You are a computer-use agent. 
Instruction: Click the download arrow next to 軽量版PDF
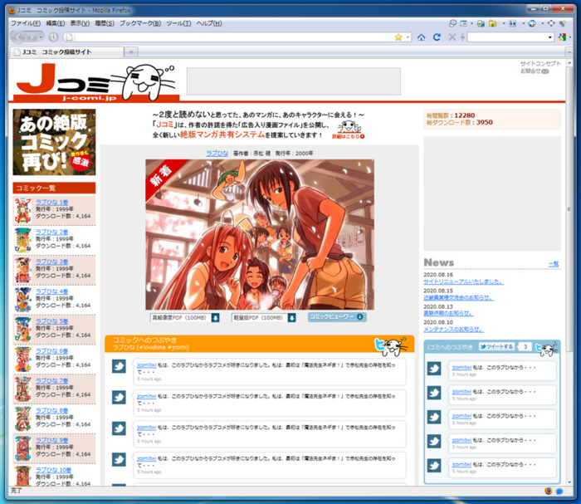coord(292,317)
